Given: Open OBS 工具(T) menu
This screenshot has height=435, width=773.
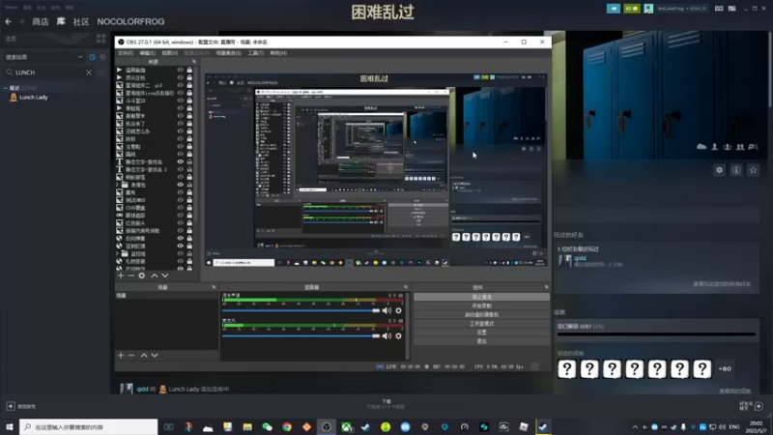Looking at the screenshot, I should point(255,53).
